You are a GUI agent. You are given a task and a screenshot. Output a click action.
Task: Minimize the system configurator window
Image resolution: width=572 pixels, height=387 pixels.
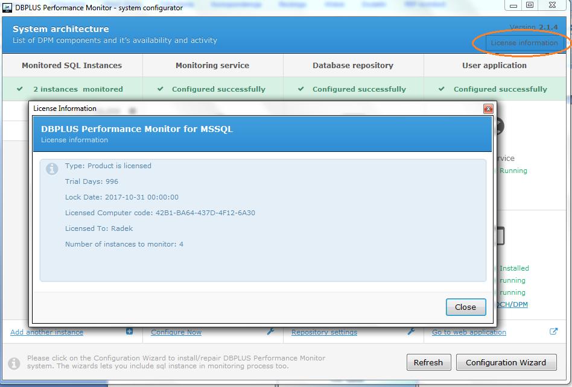pos(513,5)
